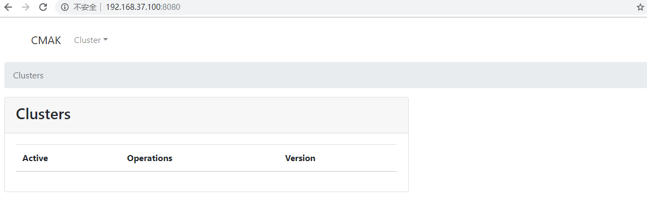This screenshot has width=647, height=197.
Task: Bookmark this page with the star icon
Action: [640, 7]
